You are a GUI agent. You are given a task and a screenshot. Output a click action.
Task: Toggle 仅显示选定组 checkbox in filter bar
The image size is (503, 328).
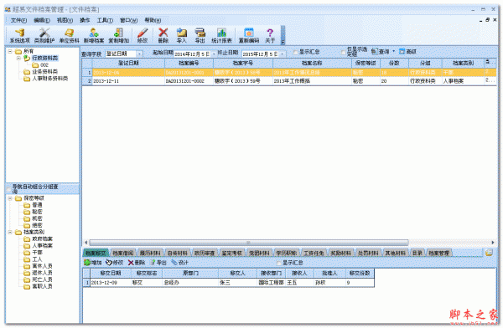tap(343, 52)
